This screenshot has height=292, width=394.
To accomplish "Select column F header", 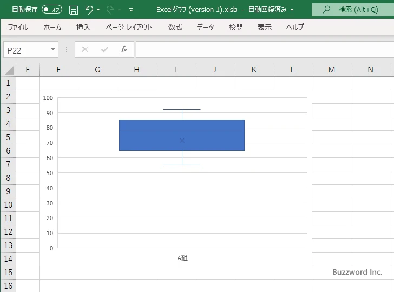I will coord(58,70).
